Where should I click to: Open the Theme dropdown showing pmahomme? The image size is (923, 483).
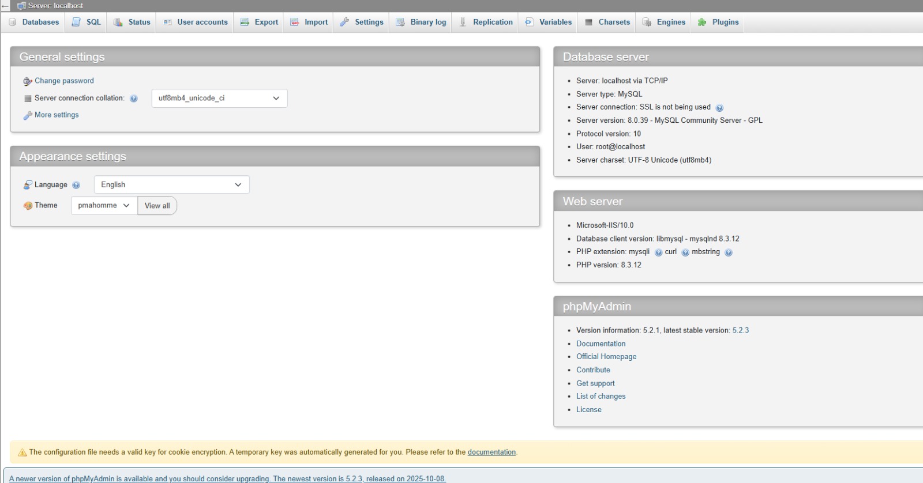104,205
